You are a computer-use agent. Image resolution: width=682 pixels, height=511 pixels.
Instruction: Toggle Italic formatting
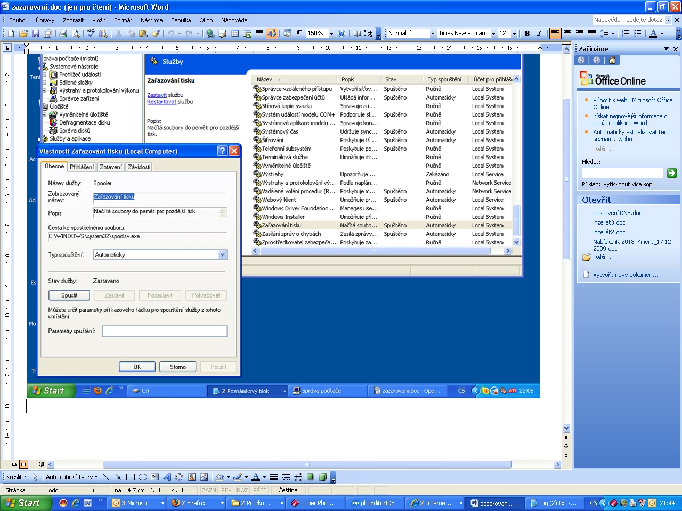[x=539, y=34]
